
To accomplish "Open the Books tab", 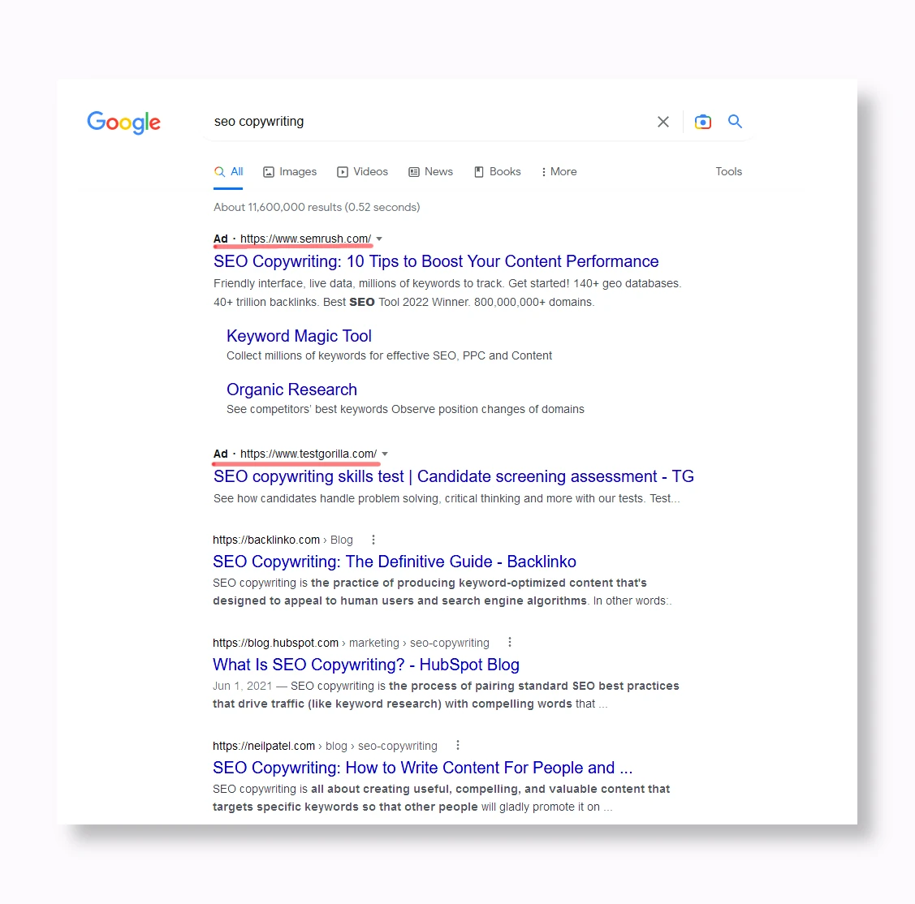I will tap(498, 171).
